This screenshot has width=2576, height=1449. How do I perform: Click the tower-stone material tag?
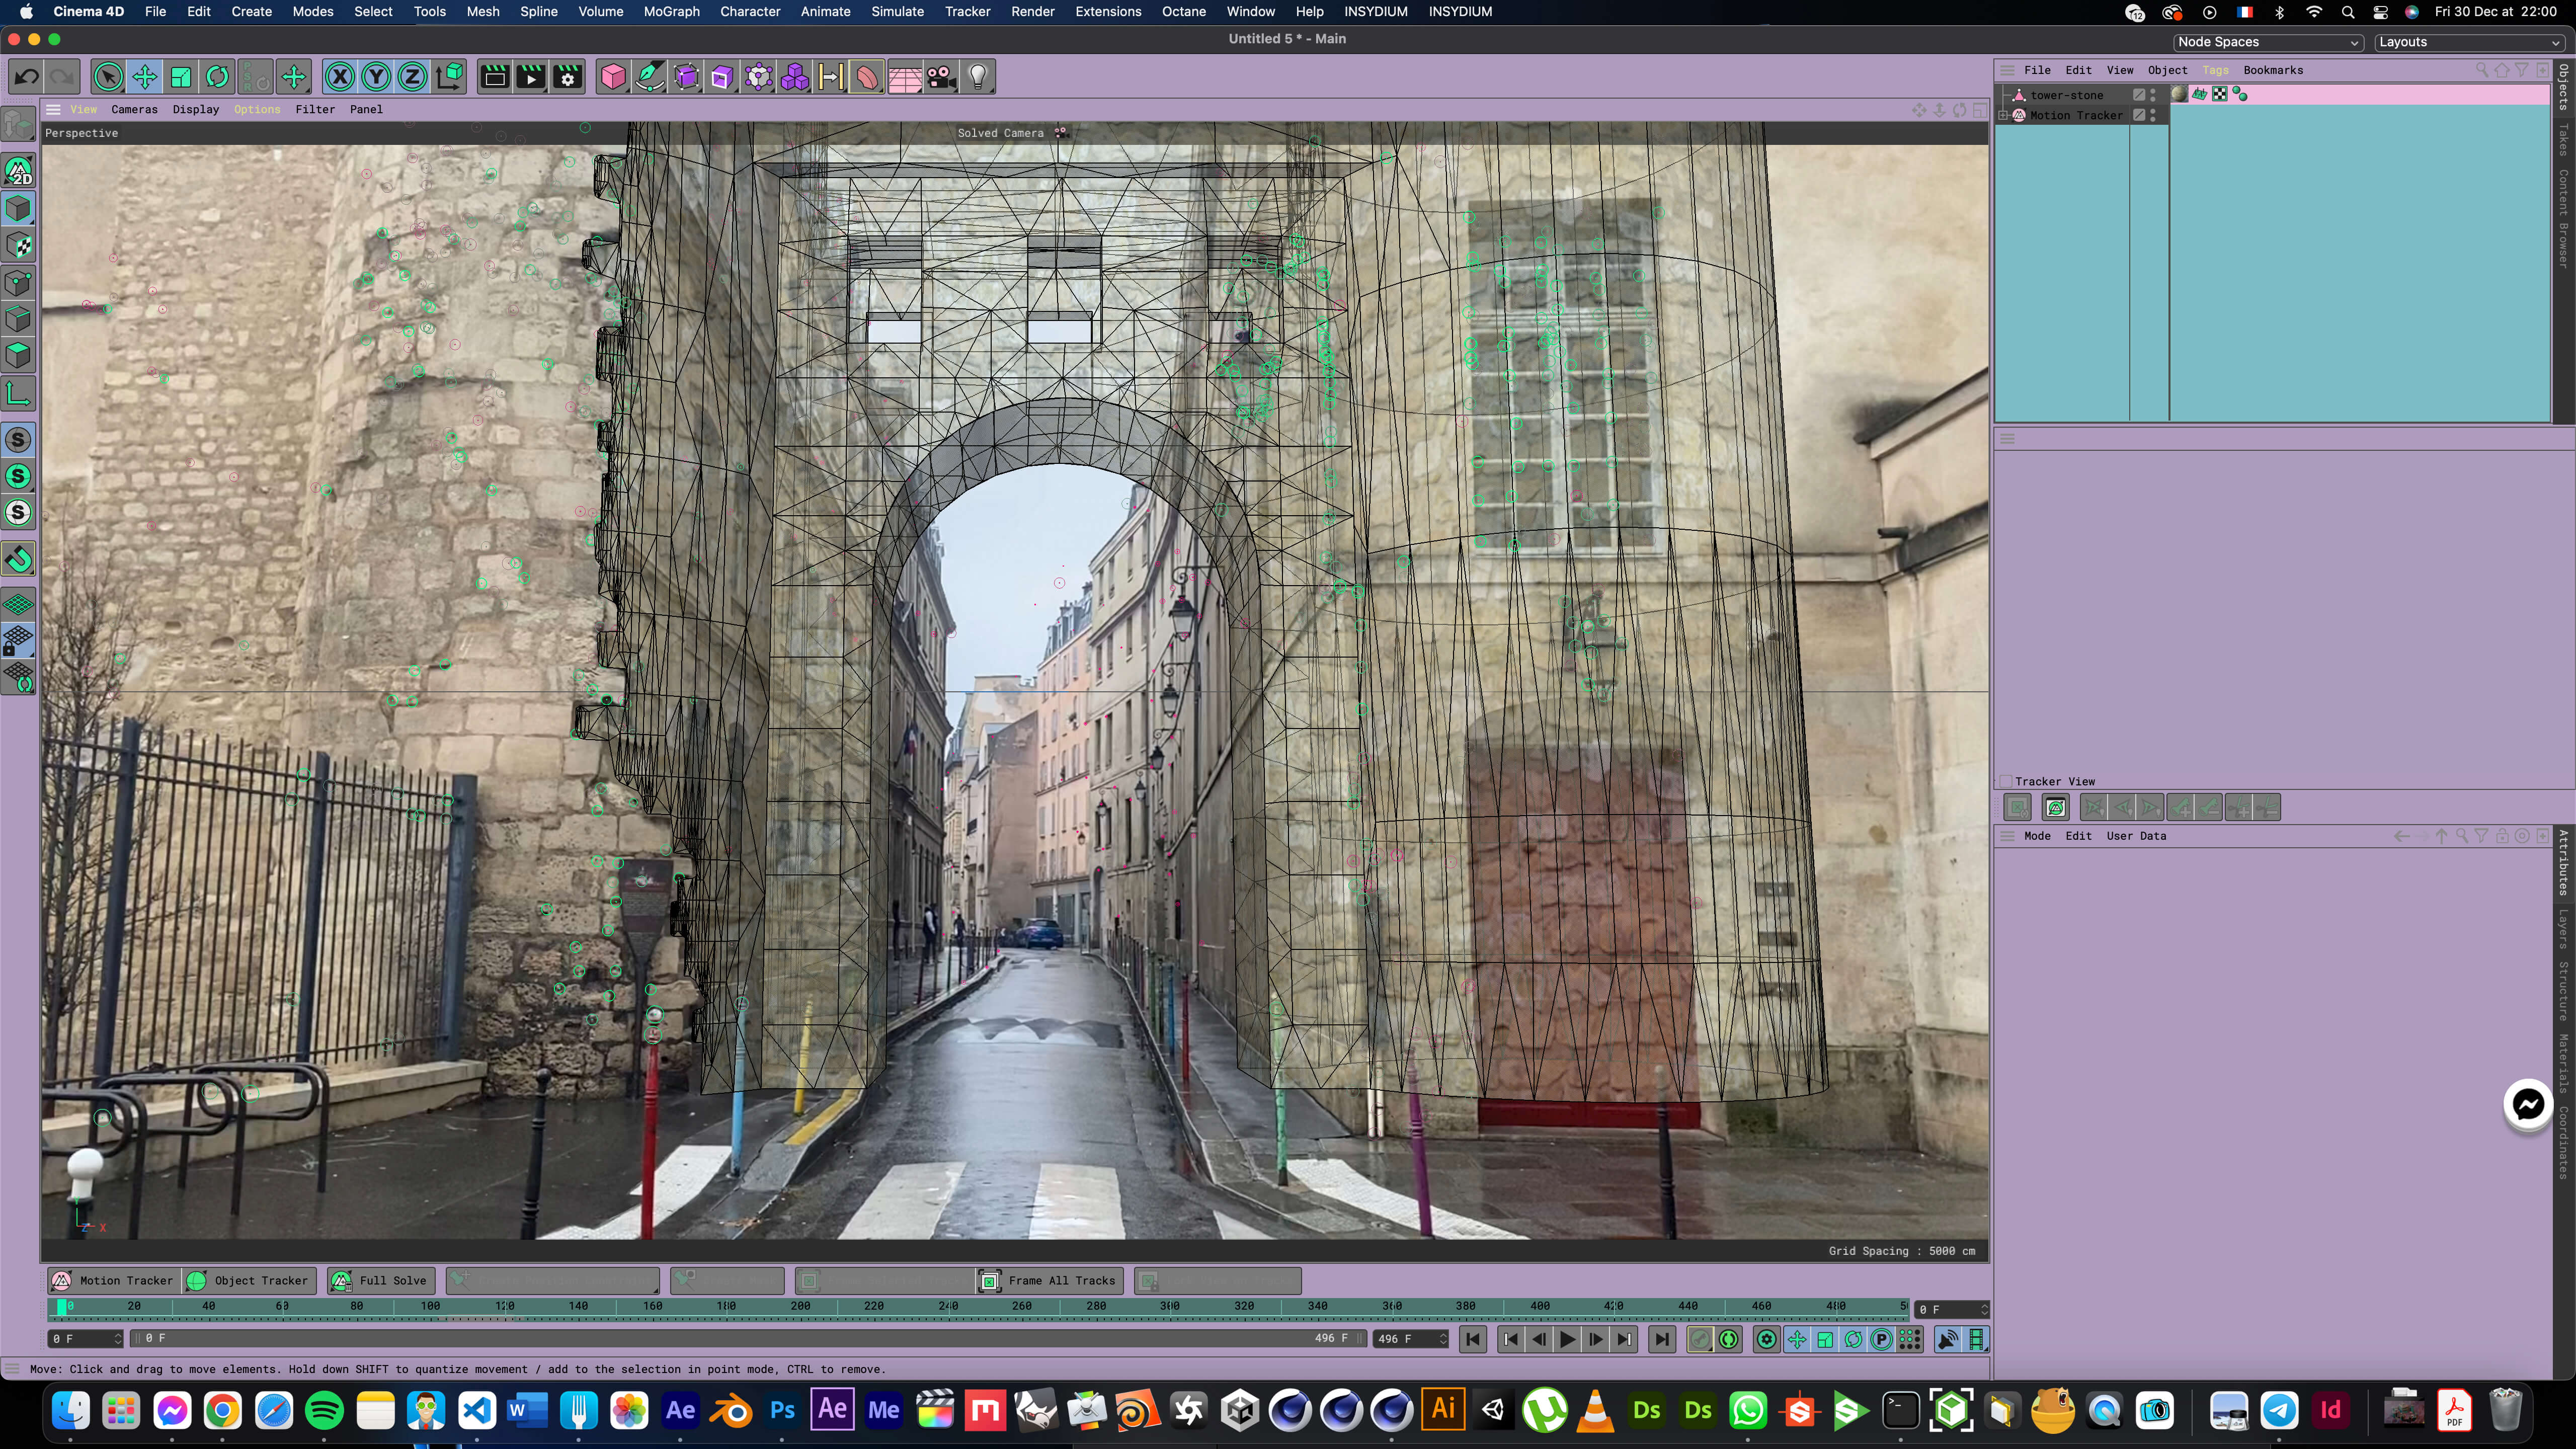(2180, 94)
